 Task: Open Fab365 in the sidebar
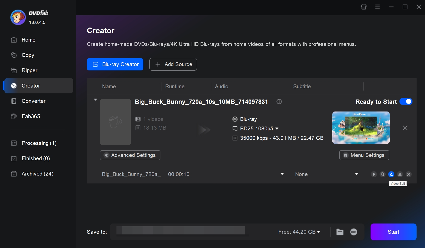coord(39,116)
